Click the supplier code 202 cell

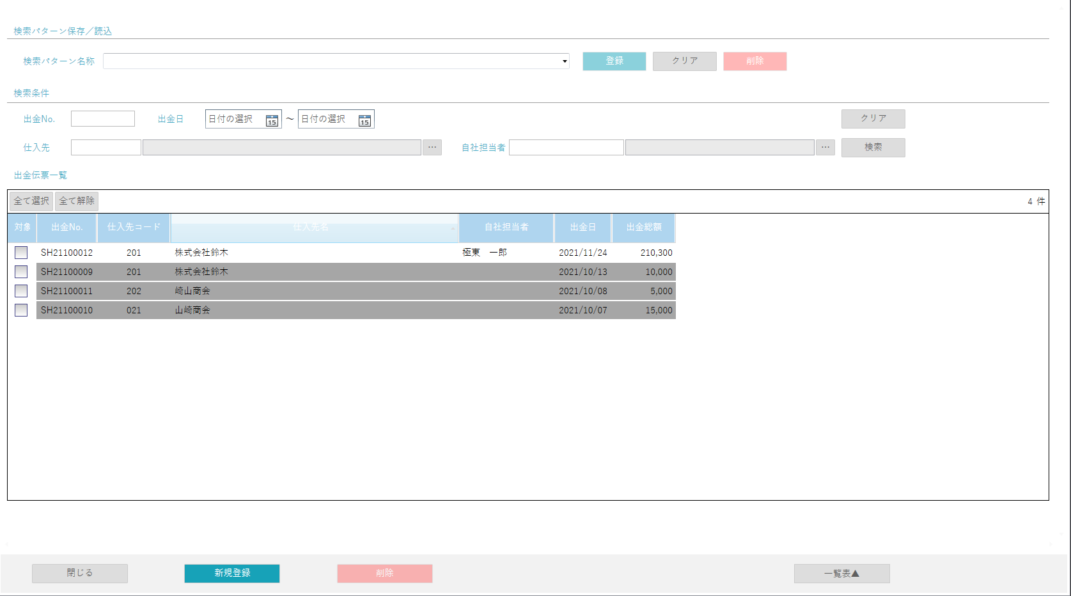(x=134, y=291)
